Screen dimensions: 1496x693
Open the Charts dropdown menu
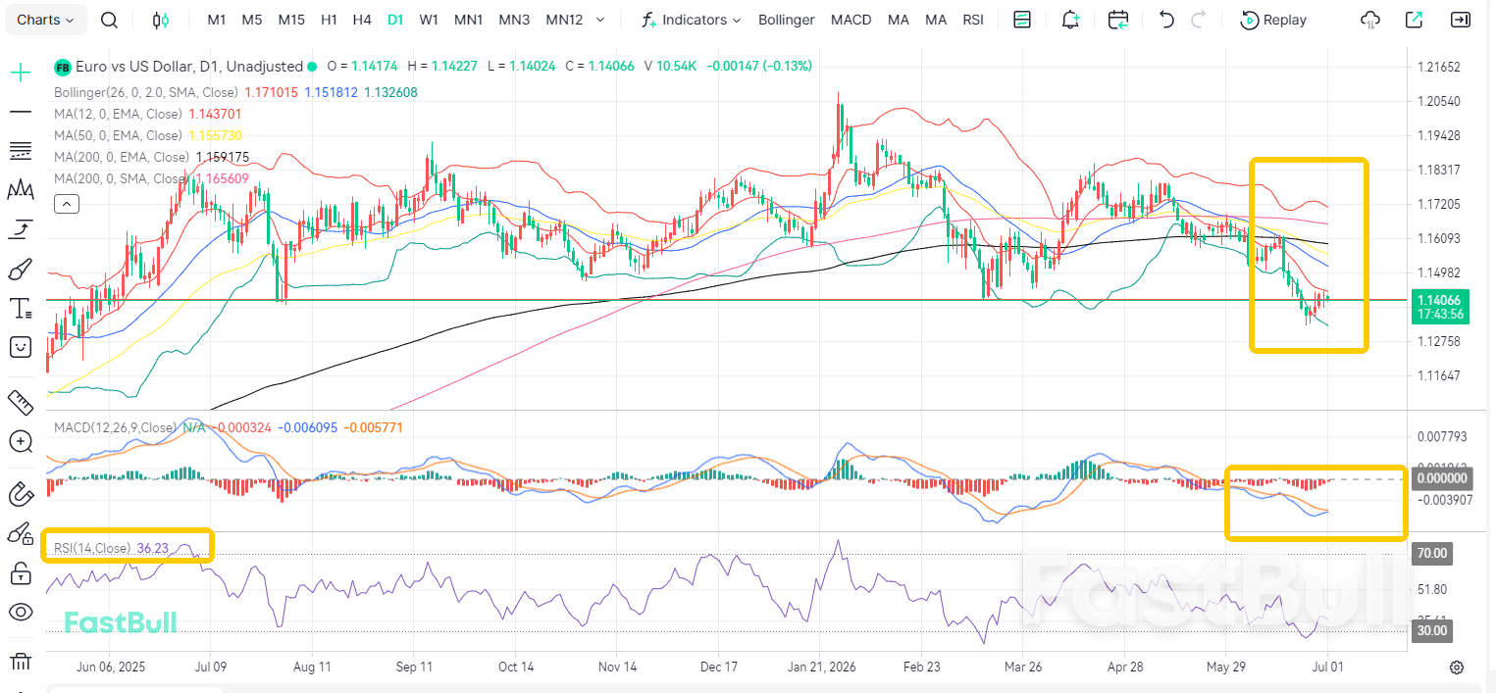pos(45,20)
